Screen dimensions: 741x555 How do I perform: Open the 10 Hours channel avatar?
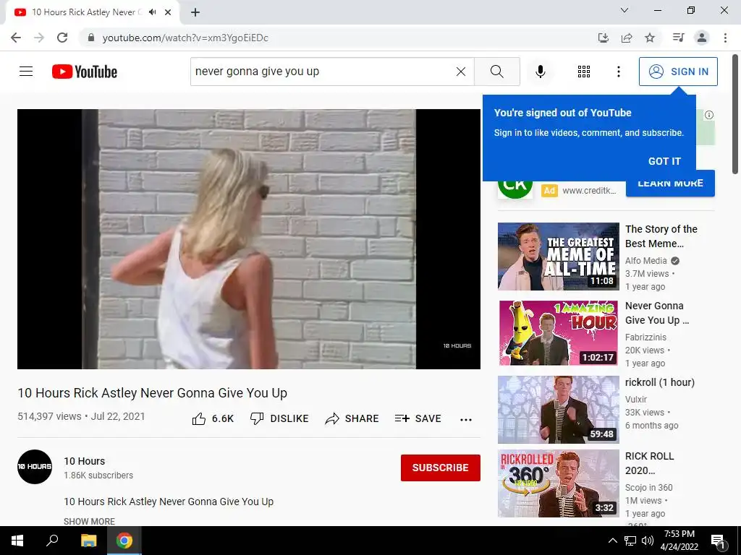click(35, 467)
